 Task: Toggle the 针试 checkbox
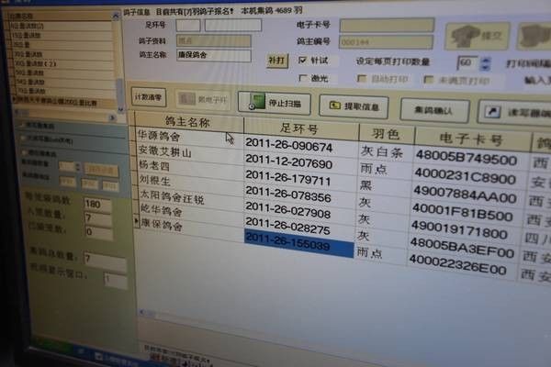coord(302,60)
